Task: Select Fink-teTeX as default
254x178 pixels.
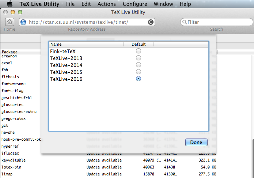Action: coord(139,51)
